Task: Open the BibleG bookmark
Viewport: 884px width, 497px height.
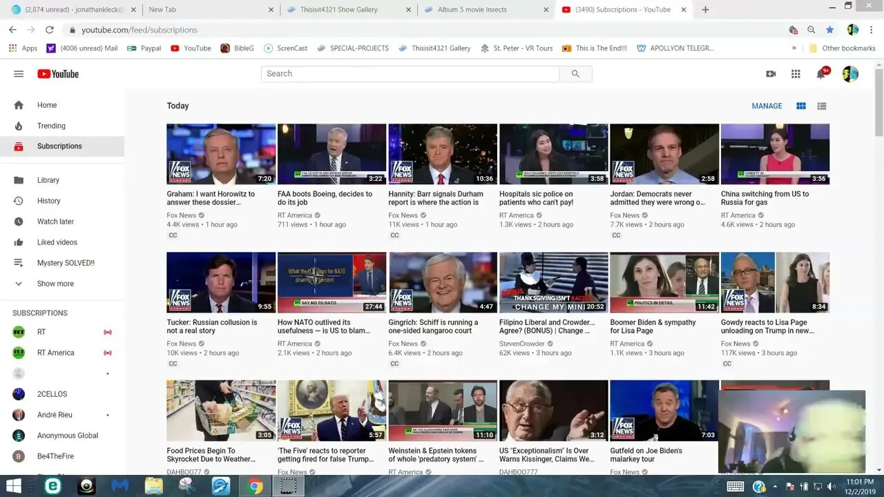Action: [x=237, y=48]
